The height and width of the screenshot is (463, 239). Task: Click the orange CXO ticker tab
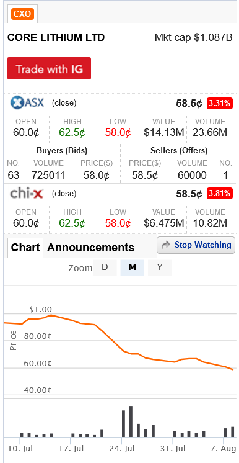coord(22,14)
